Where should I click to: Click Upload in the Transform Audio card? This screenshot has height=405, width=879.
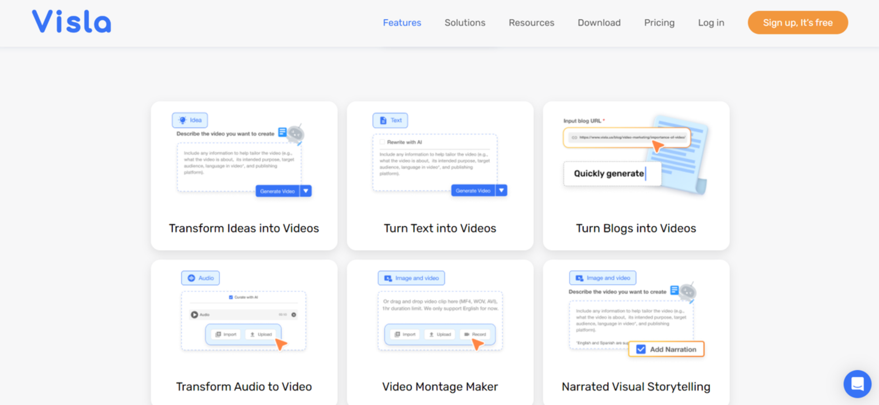tap(261, 335)
